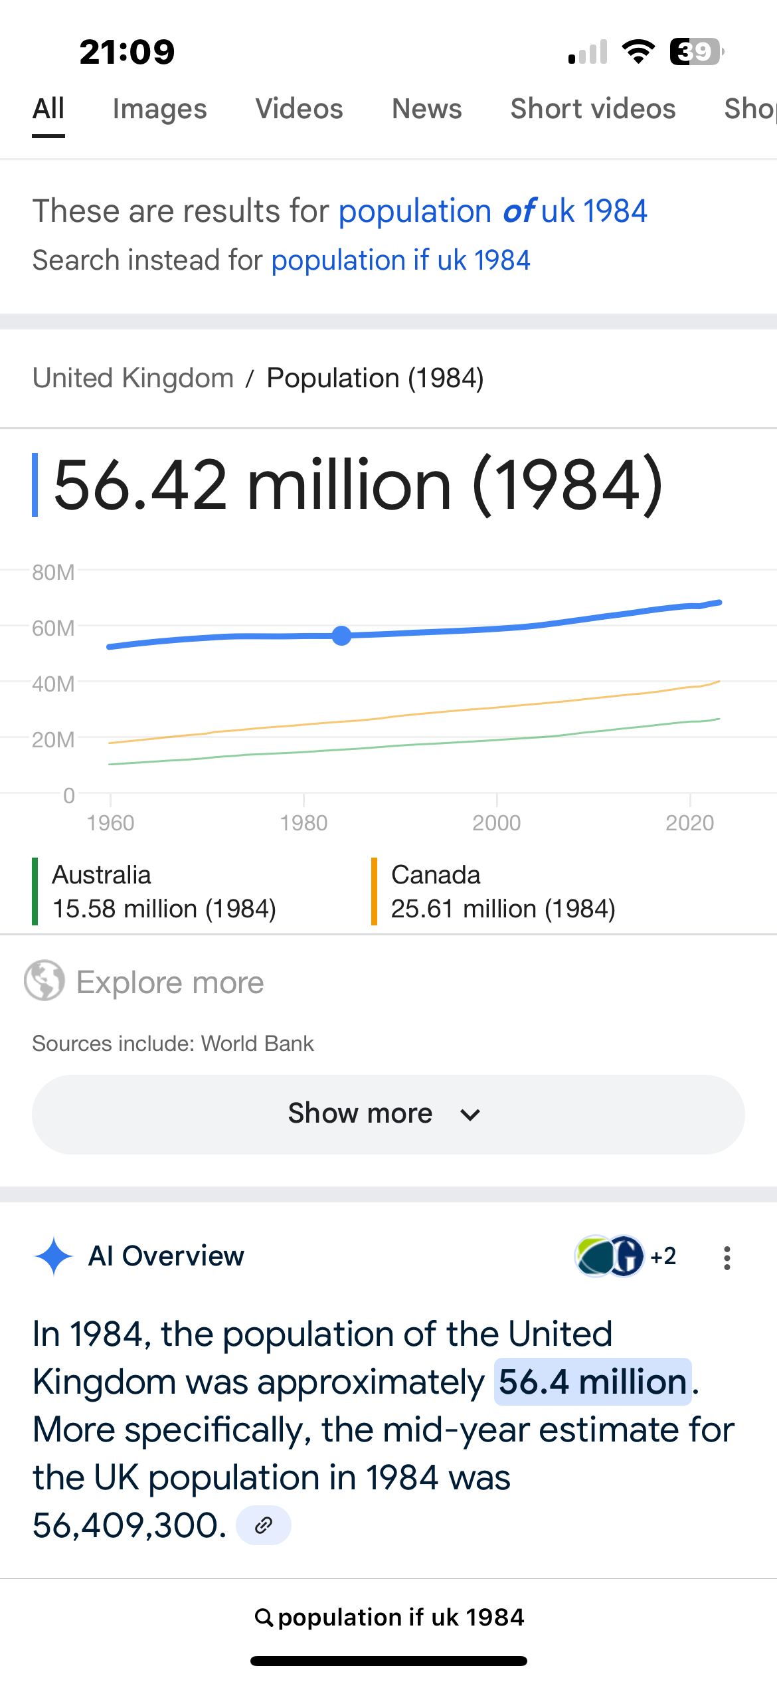Tap the battery indicator icon
777x1682 pixels.
(x=697, y=52)
